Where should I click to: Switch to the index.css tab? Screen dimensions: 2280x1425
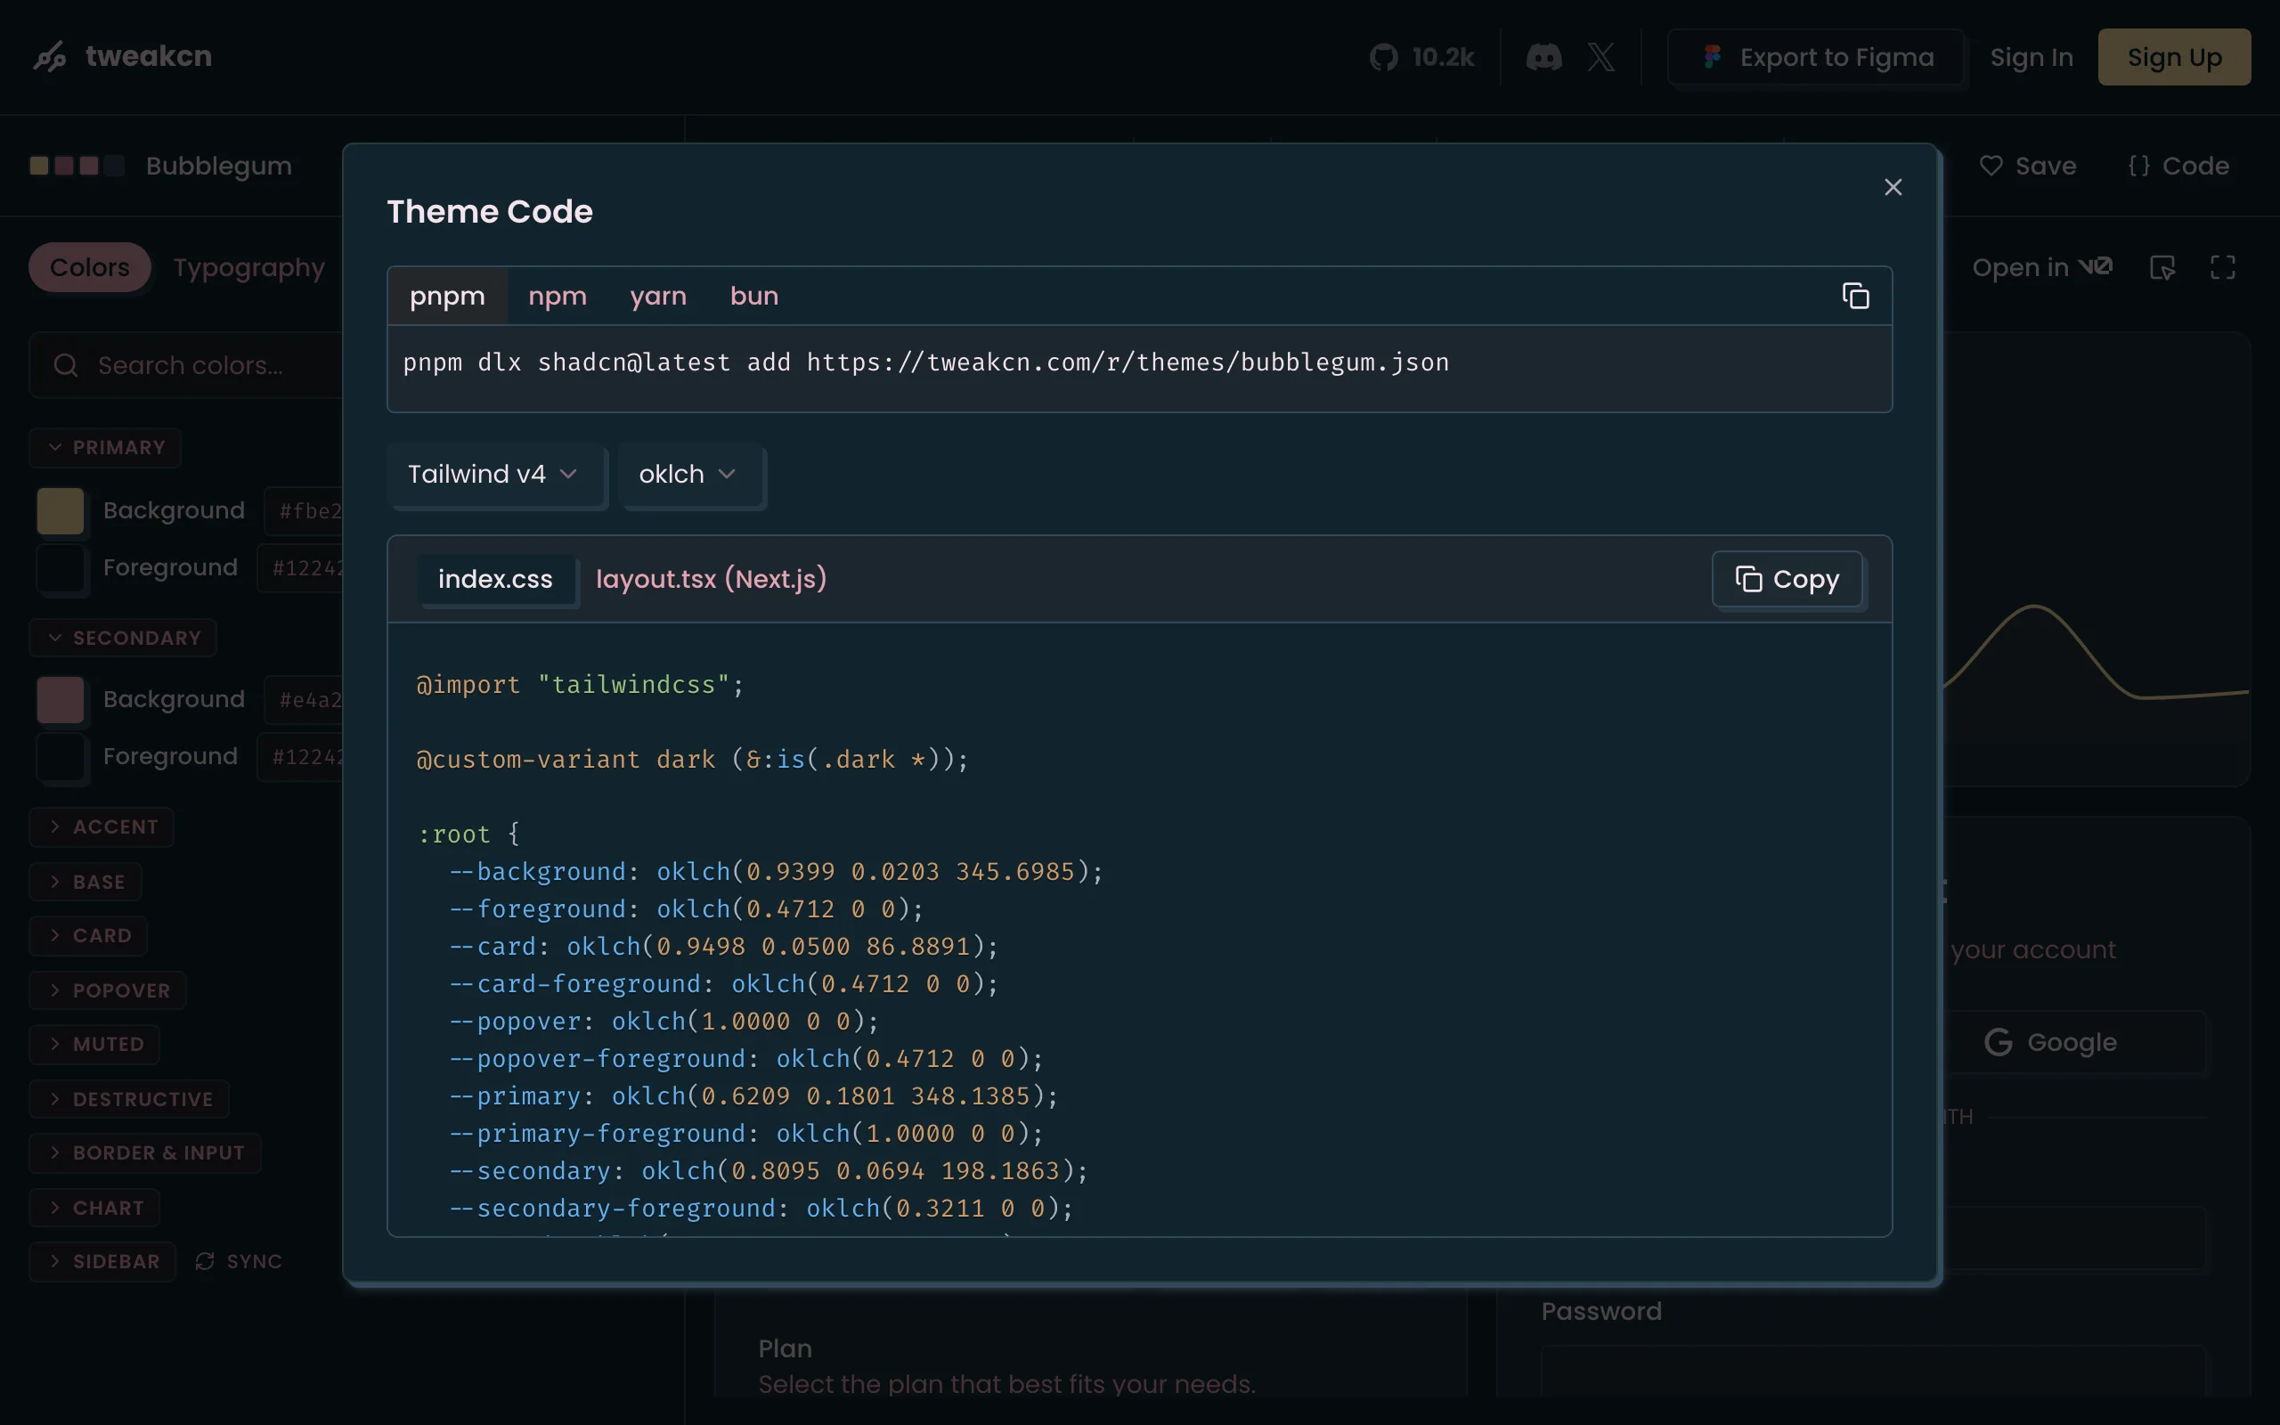(x=495, y=579)
